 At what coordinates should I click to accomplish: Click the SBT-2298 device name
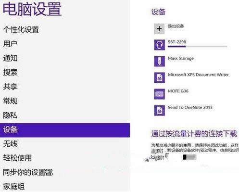[x=177, y=42]
